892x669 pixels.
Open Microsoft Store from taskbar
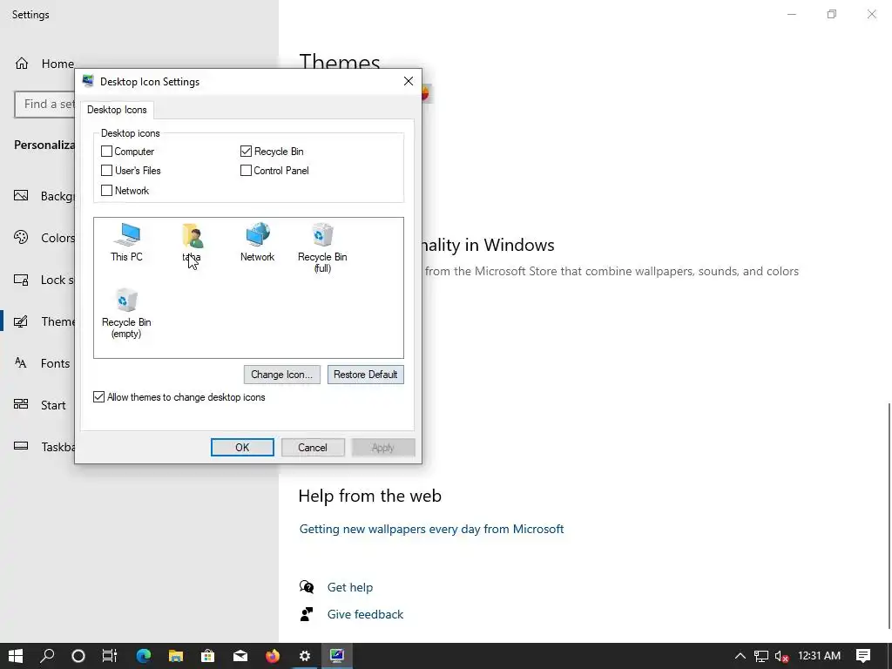pyautogui.click(x=208, y=656)
